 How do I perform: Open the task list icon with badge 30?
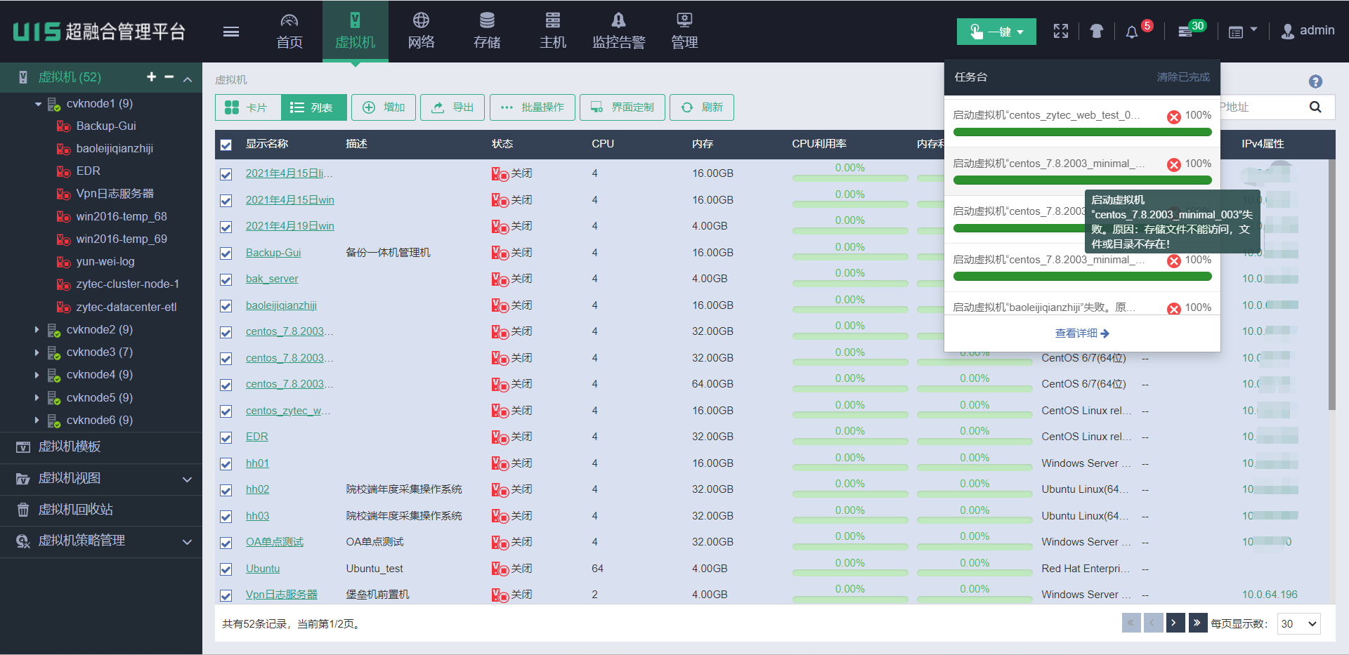[1185, 32]
